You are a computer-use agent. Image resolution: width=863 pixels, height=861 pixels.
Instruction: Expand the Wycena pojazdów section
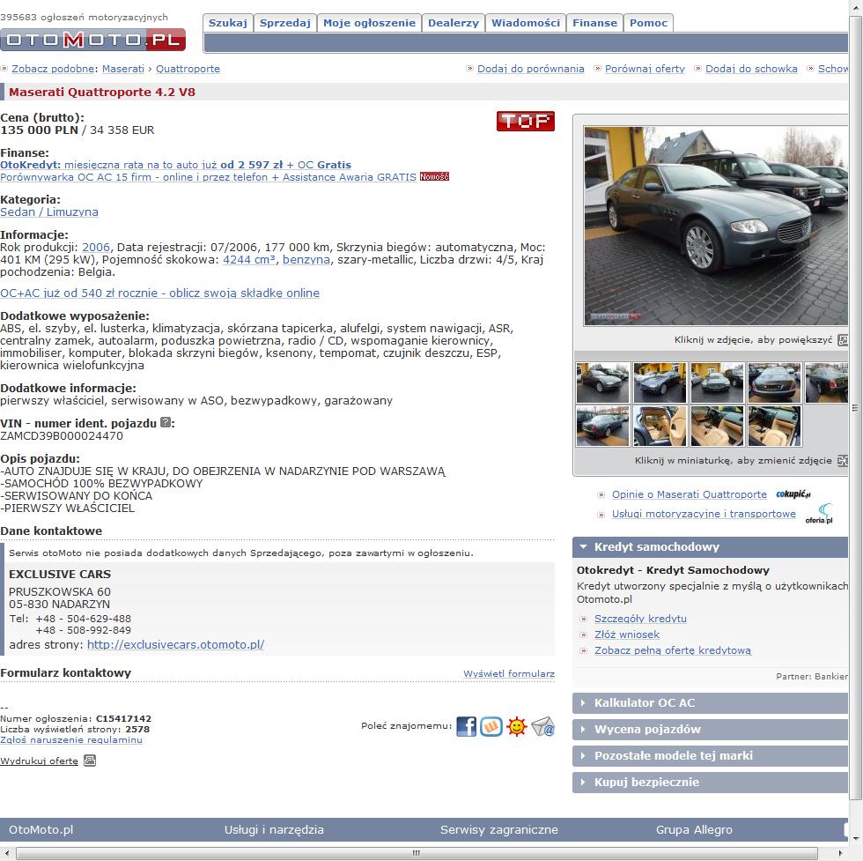pyautogui.click(x=710, y=730)
